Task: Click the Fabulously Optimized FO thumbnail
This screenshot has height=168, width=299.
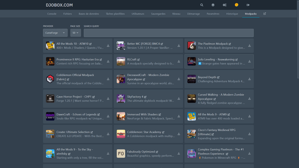Action: pyautogui.click(x=121, y=154)
